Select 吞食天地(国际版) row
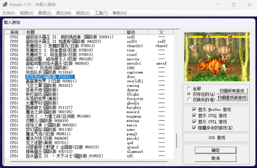The width and height of the screenshot is (257, 168). (89, 90)
